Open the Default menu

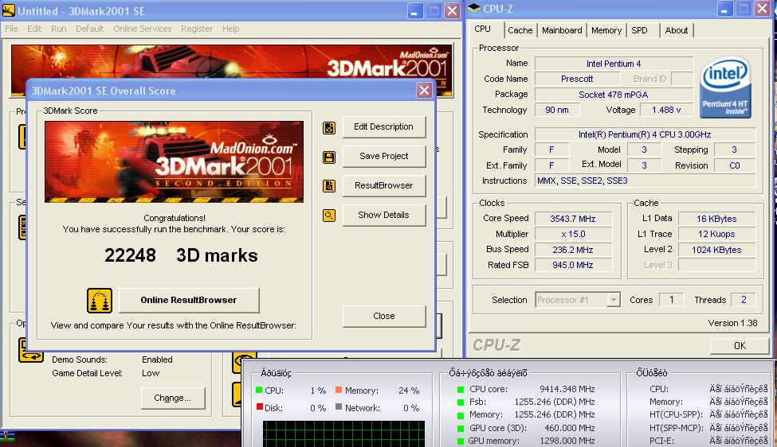[90, 29]
